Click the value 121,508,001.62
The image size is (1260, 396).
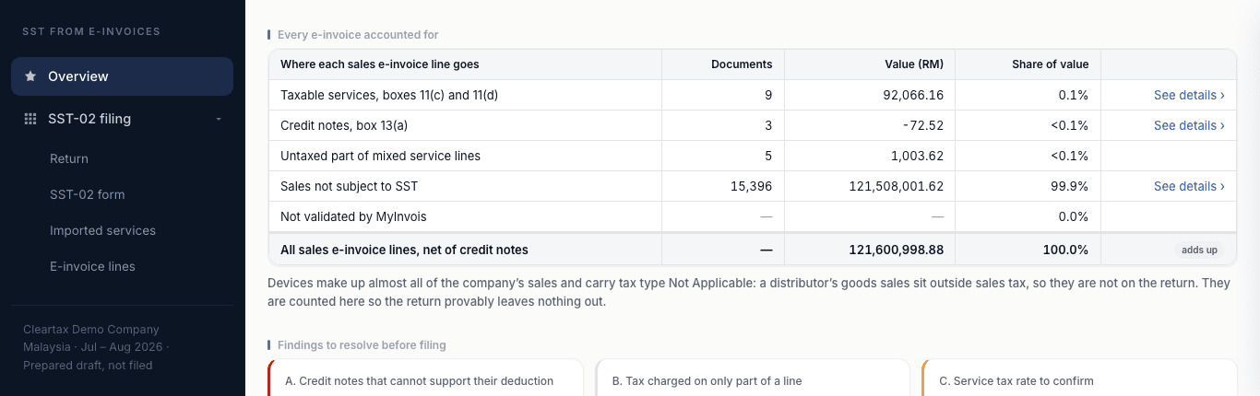coord(896,186)
